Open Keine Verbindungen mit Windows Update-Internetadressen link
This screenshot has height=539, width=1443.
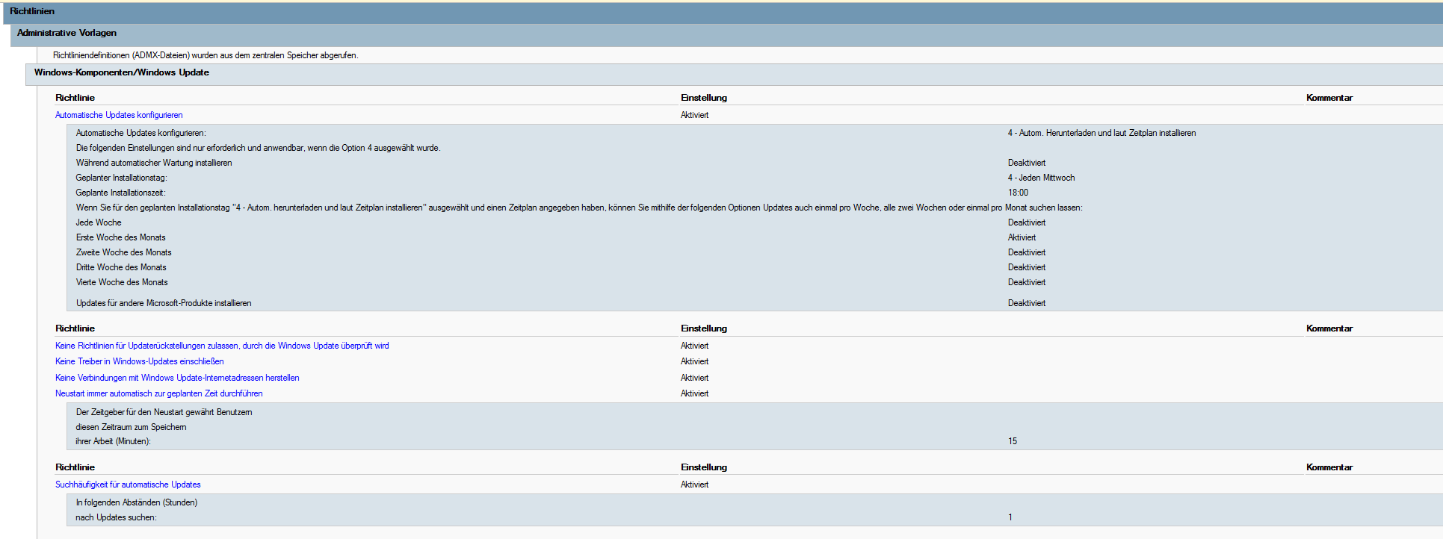pos(177,378)
